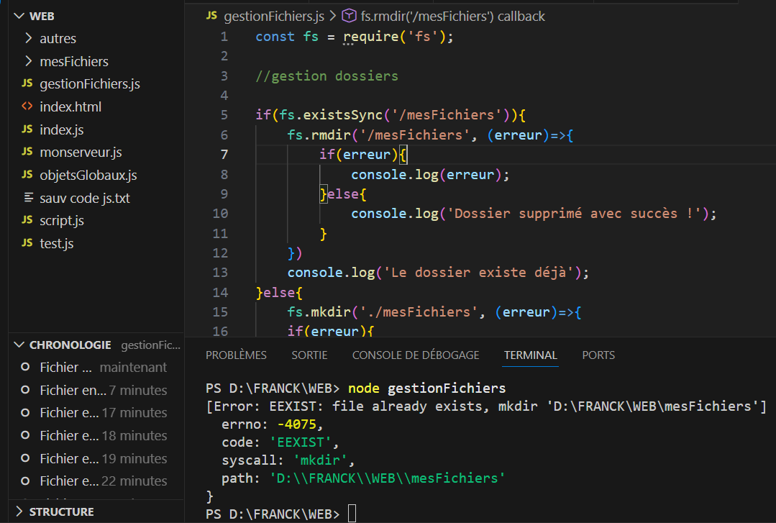The width and height of the screenshot is (776, 523).
Task: Switch to the PROBLÈMES tab
Action: [x=236, y=355]
